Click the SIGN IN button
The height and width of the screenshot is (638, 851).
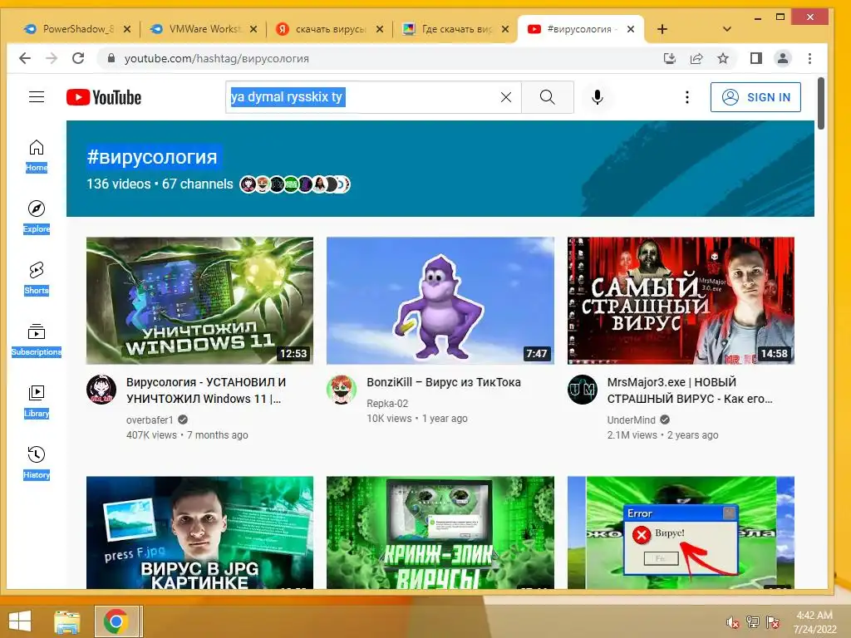(755, 97)
